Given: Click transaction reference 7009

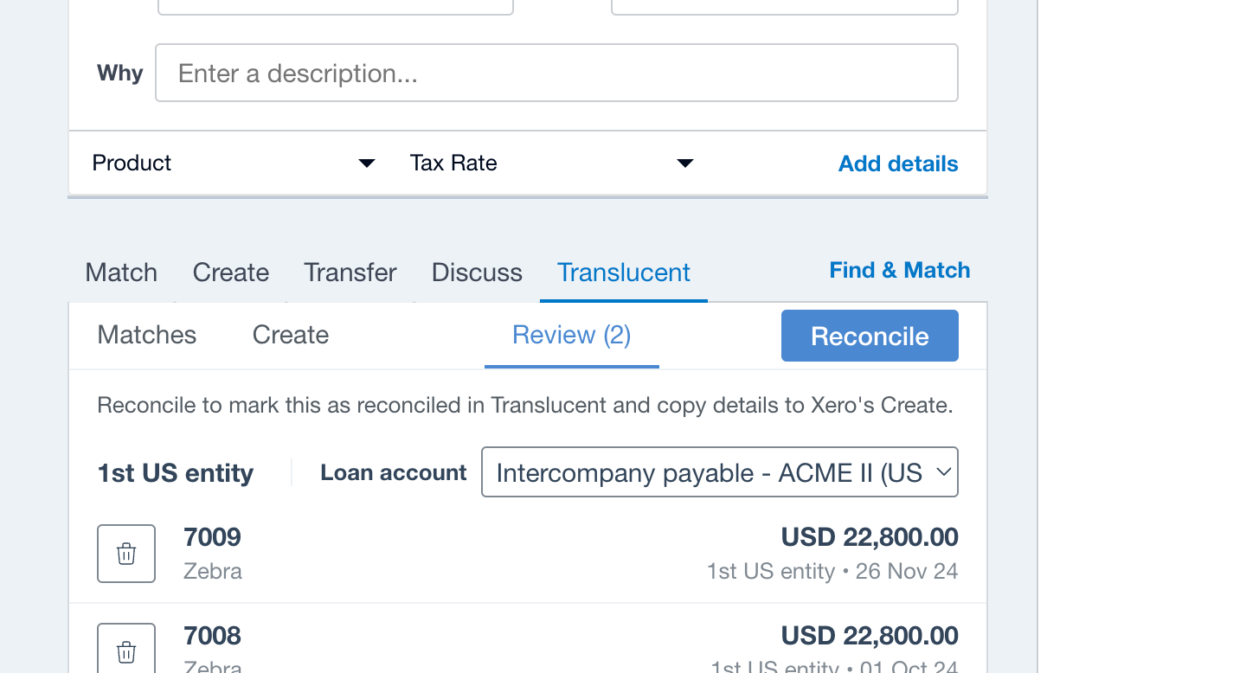Looking at the screenshot, I should [212, 537].
